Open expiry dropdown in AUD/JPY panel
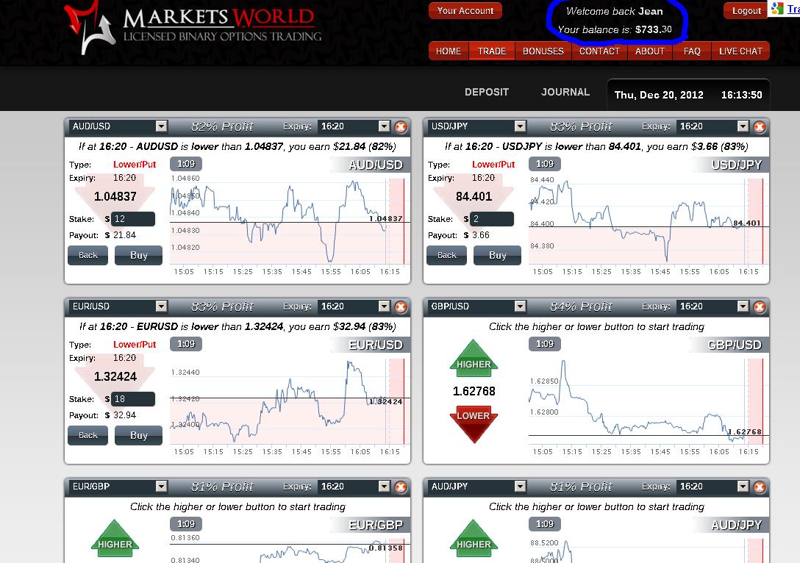Image resolution: width=800 pixels, height=563 pixels. coord(743,486)
